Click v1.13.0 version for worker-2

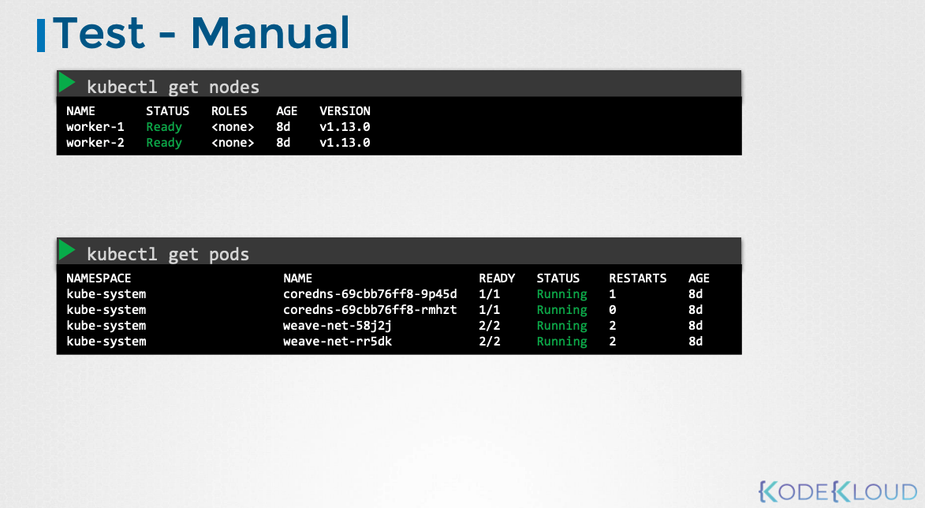pyautogui.click(x=345, y=143)
